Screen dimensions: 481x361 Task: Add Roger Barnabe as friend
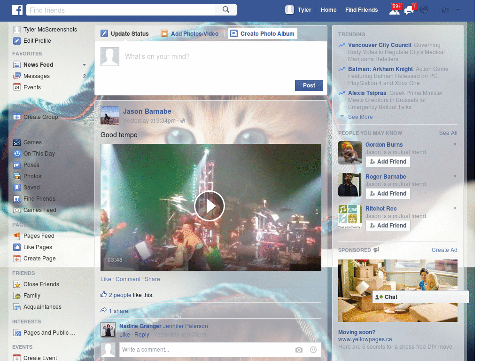(x=388, y=193)
